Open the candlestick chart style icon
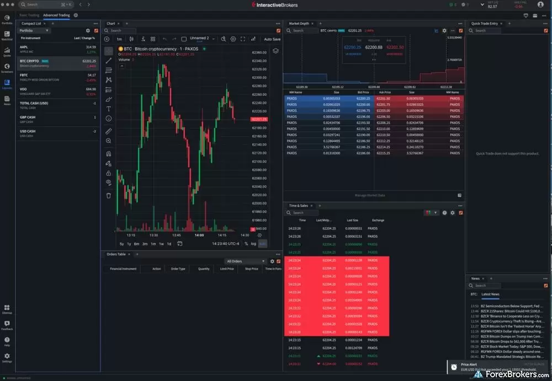 (x=131, y=39)
